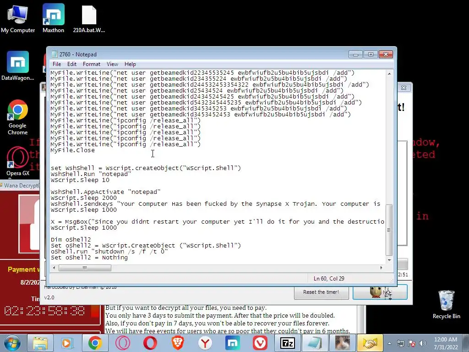Place cursor on 'WshShell.AppActivate "notepad"' line
Image resolution: width=469 pixels, height=352 pixels.
point(106,192)
